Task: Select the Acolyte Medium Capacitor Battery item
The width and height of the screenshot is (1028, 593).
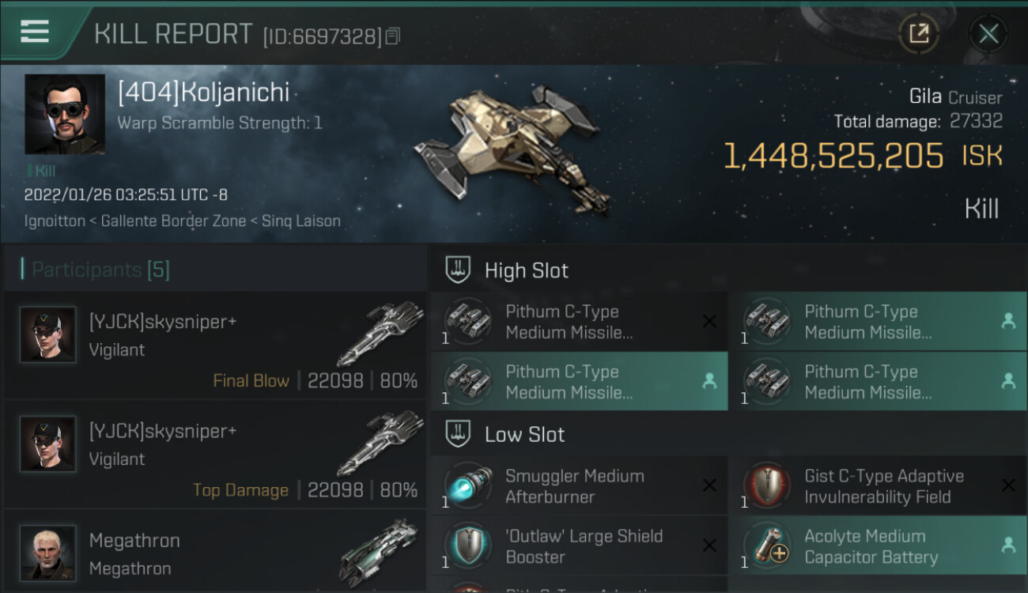Action: pos(878,546)
